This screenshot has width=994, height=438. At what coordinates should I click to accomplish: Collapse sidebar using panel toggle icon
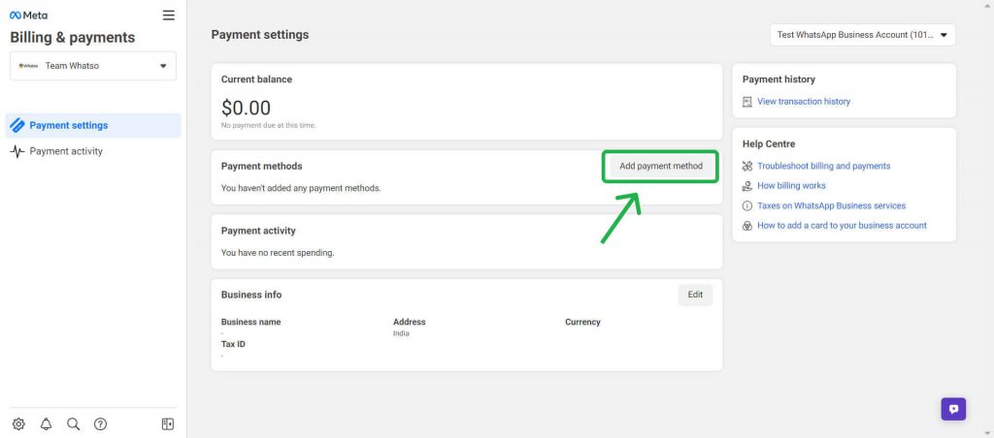(x=167, y=423)
